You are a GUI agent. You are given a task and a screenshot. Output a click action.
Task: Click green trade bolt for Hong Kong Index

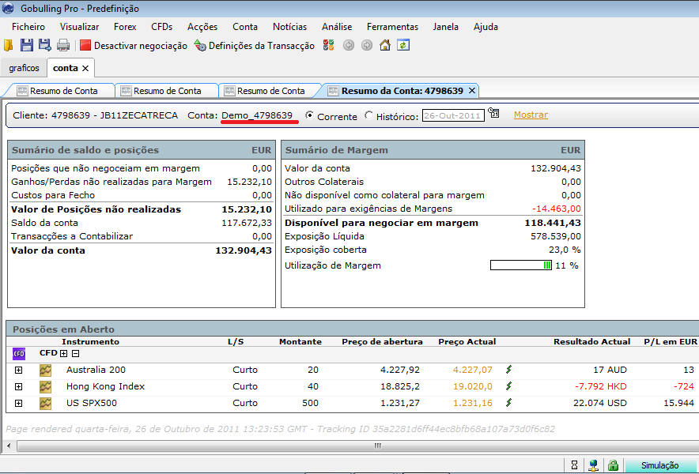click(x=508, y=386)
